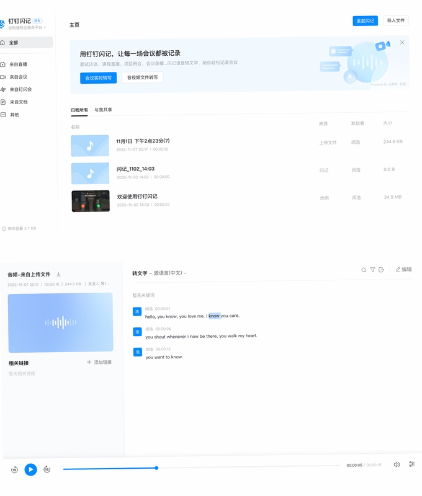Click the filter icon above the transcript
This screenshot has height=496, width=422.
[372, 270]
